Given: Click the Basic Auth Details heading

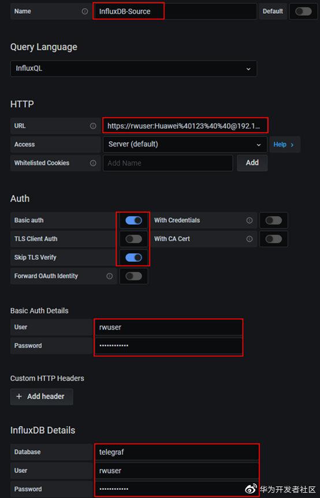Looking at the screenshot, I should [39, 311].
